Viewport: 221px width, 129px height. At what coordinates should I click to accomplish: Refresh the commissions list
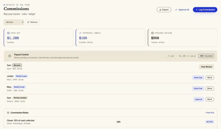[x=32, y=22]
